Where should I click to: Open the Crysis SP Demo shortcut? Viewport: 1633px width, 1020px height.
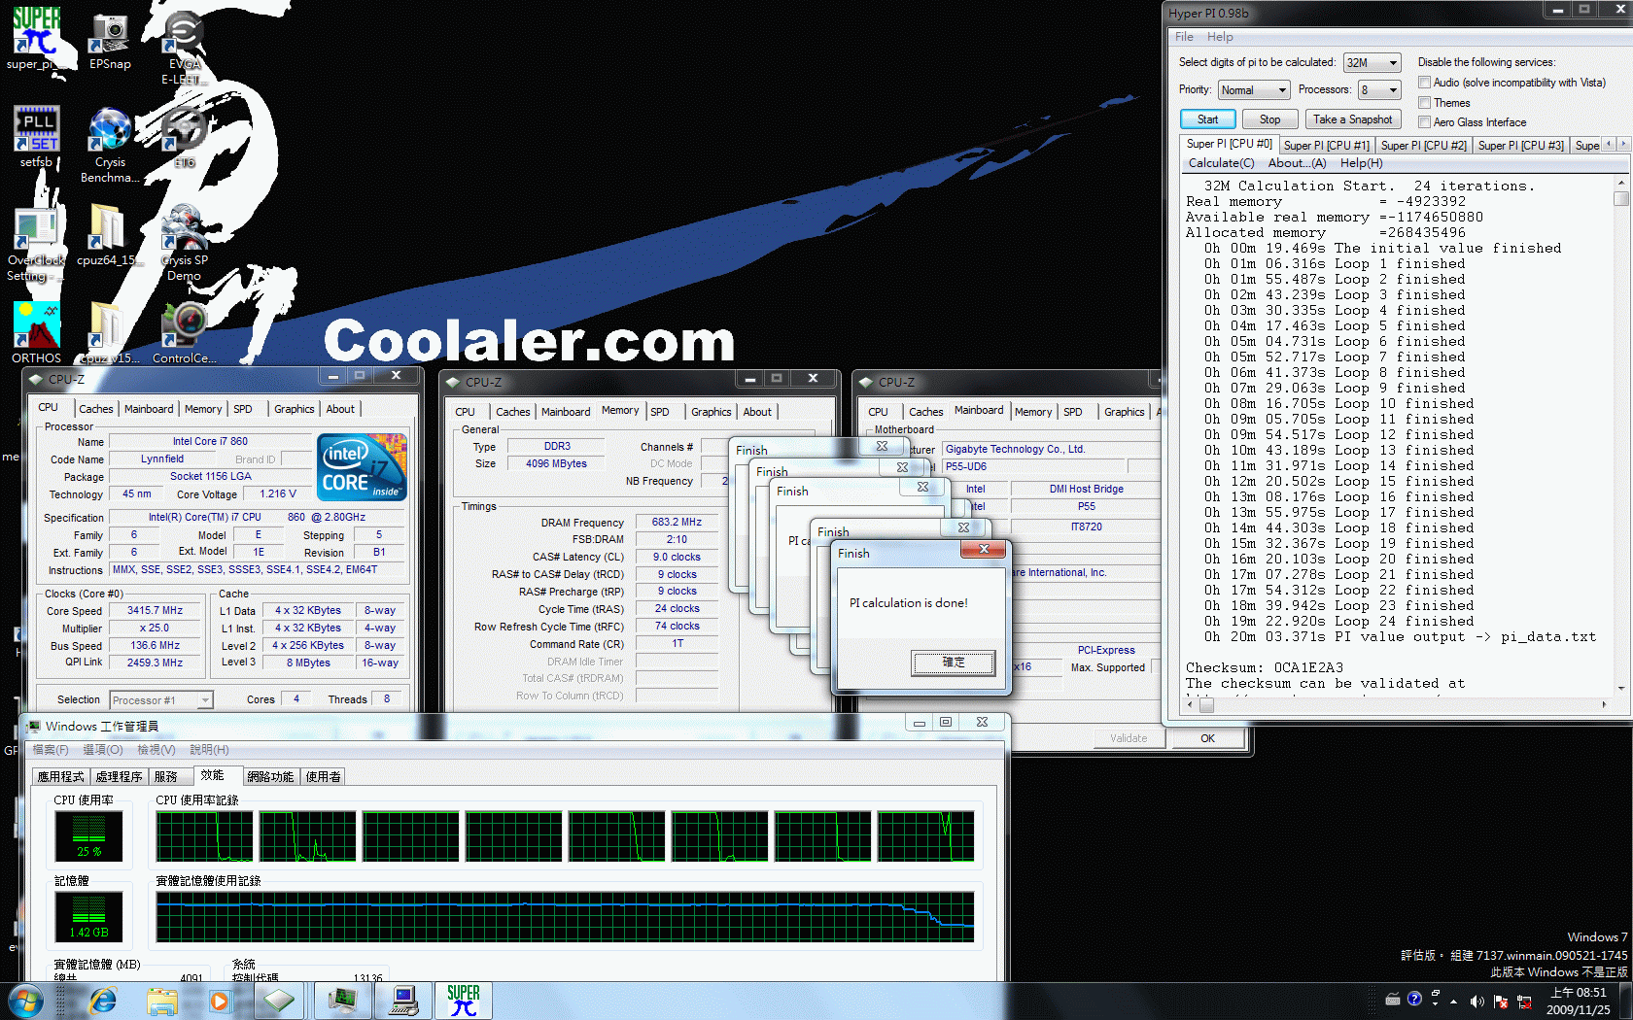tap(184, 243)
